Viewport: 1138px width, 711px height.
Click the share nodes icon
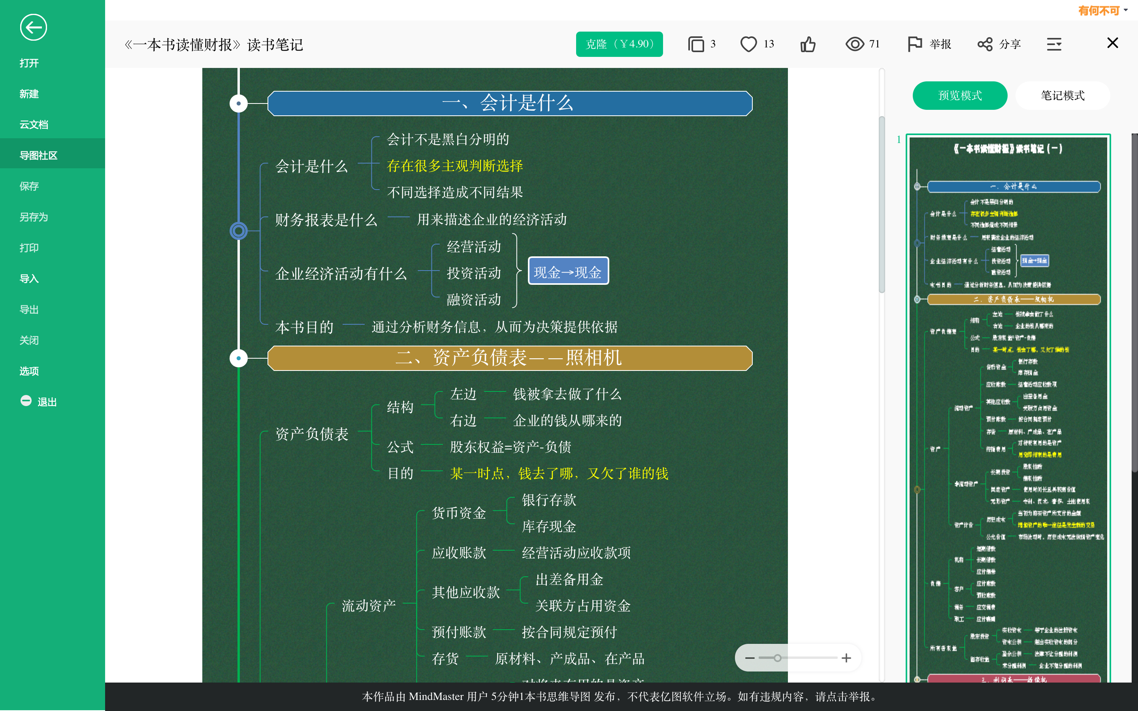(x=985, y=44)
